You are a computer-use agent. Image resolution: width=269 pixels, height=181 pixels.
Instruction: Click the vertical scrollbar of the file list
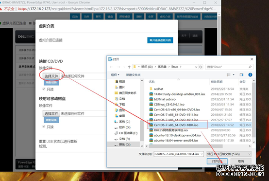(254, 110)
